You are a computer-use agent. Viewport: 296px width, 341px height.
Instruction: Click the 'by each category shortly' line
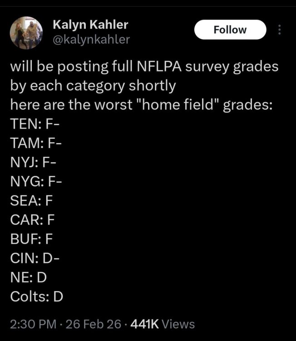tap(93, 85)
